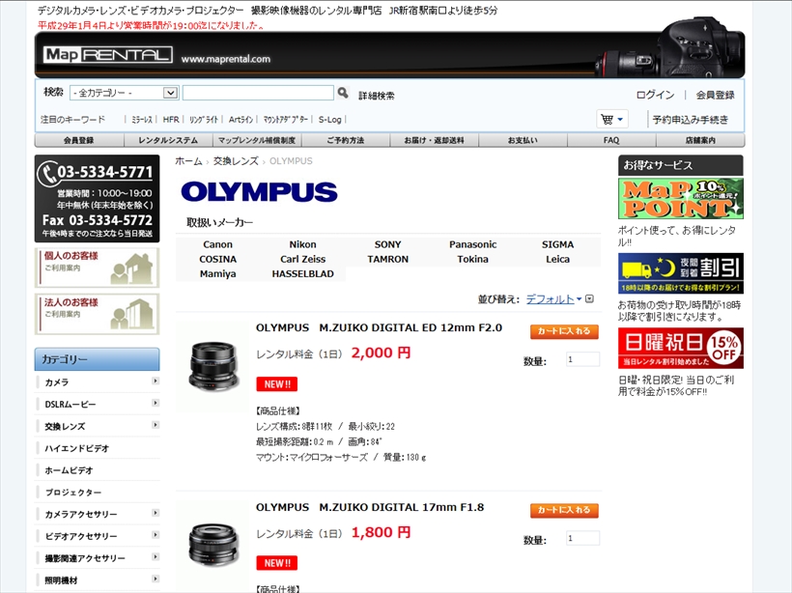Select the COSINA maker link
The height and width of the screenshot is (593, 792).
click(217, 259)
